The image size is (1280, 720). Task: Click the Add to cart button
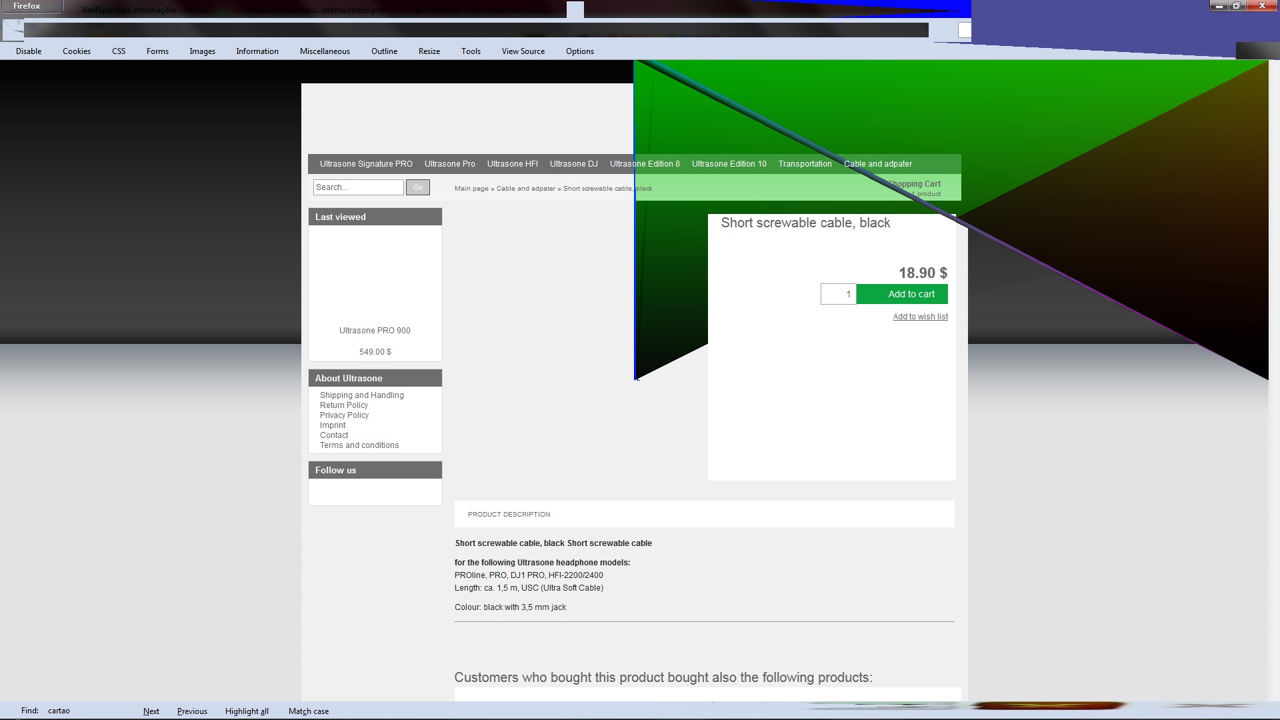(x=902, y=294)
